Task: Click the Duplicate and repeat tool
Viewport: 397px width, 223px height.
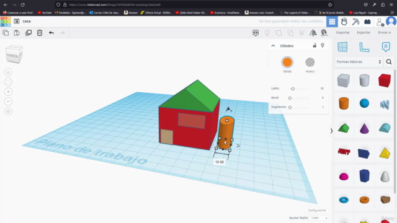Action: (29, 33)
